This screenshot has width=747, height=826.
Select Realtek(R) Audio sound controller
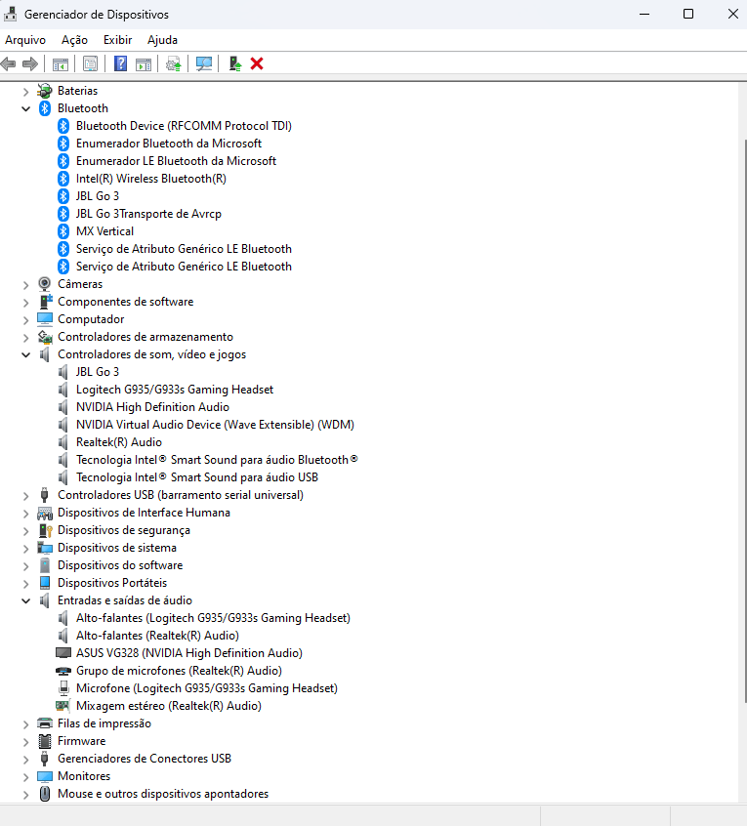click(x=119, y=442)
